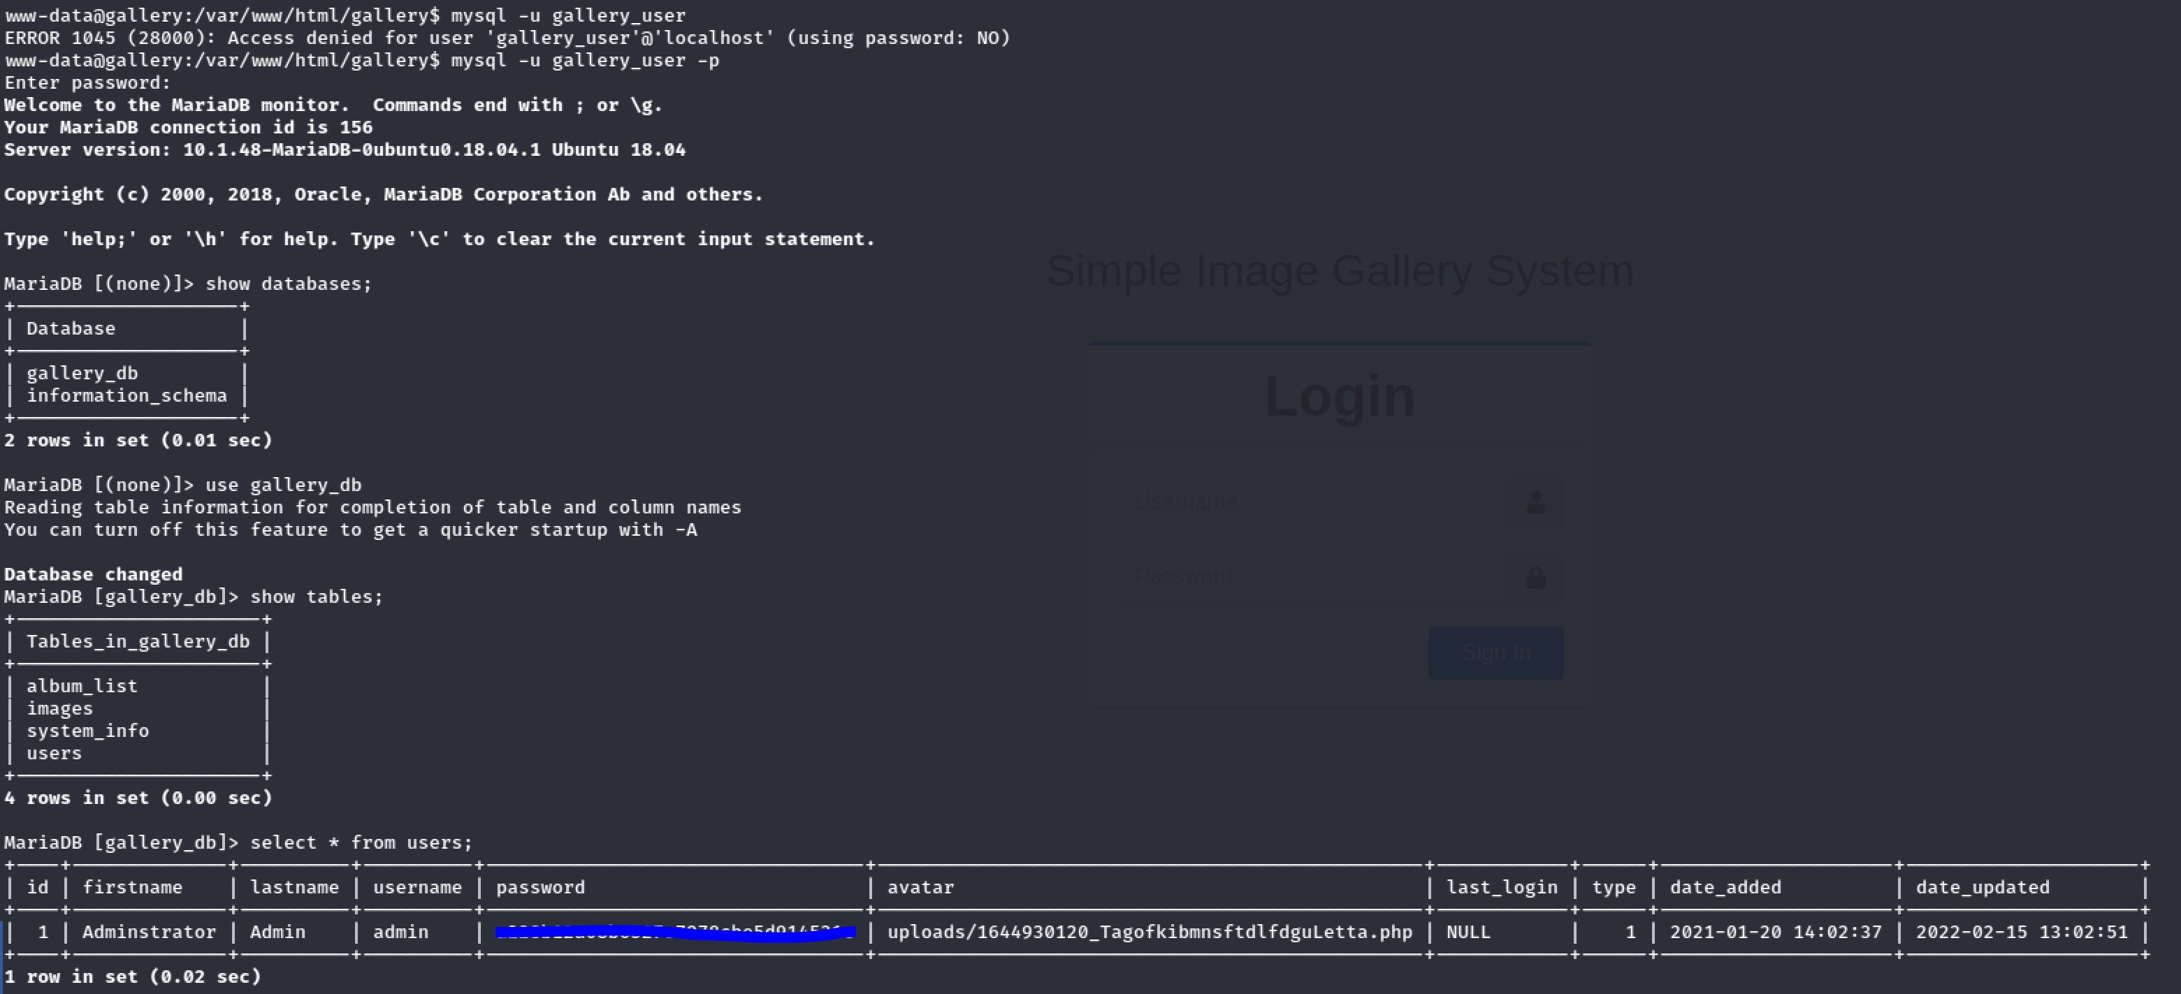
Task: Click the images table name
Action: (x=59, y=709)
